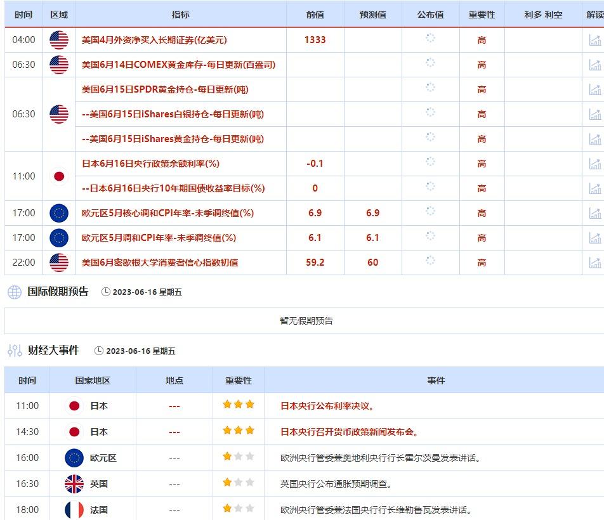
Task: Toggle the first star on the 英国 event row
Action: point(226,483)
